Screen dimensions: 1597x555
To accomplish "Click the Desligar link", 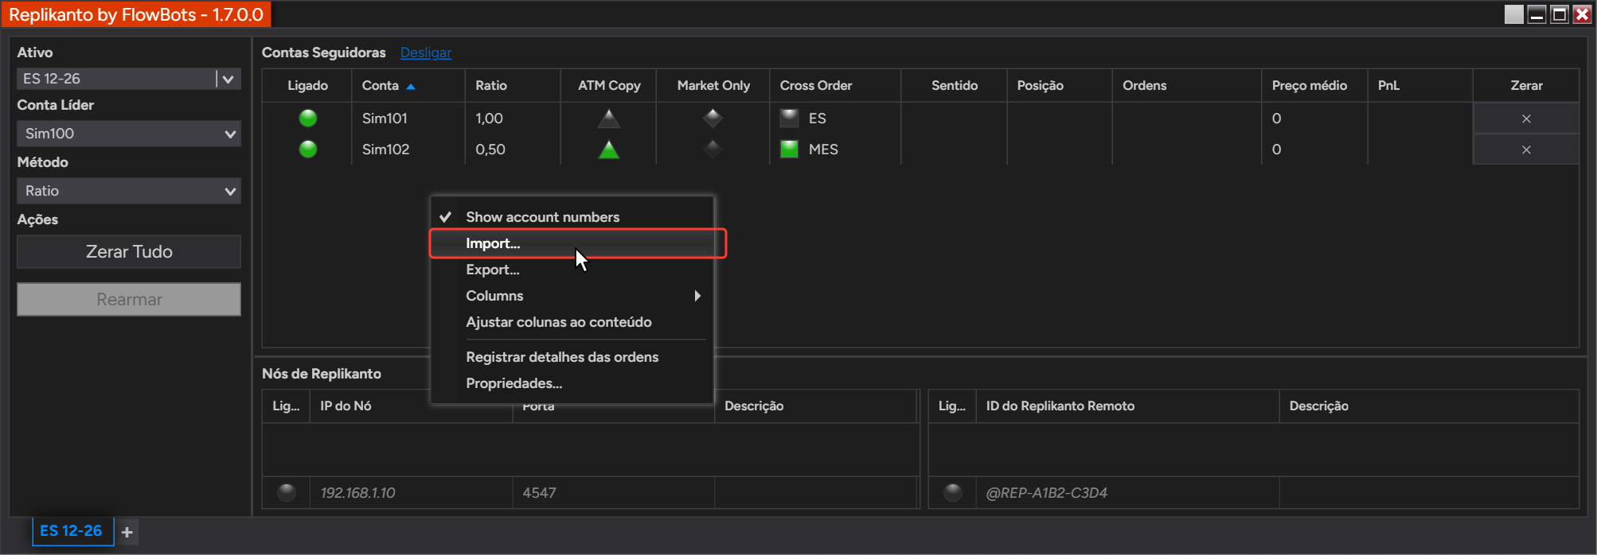I will (x=426, y=52).
